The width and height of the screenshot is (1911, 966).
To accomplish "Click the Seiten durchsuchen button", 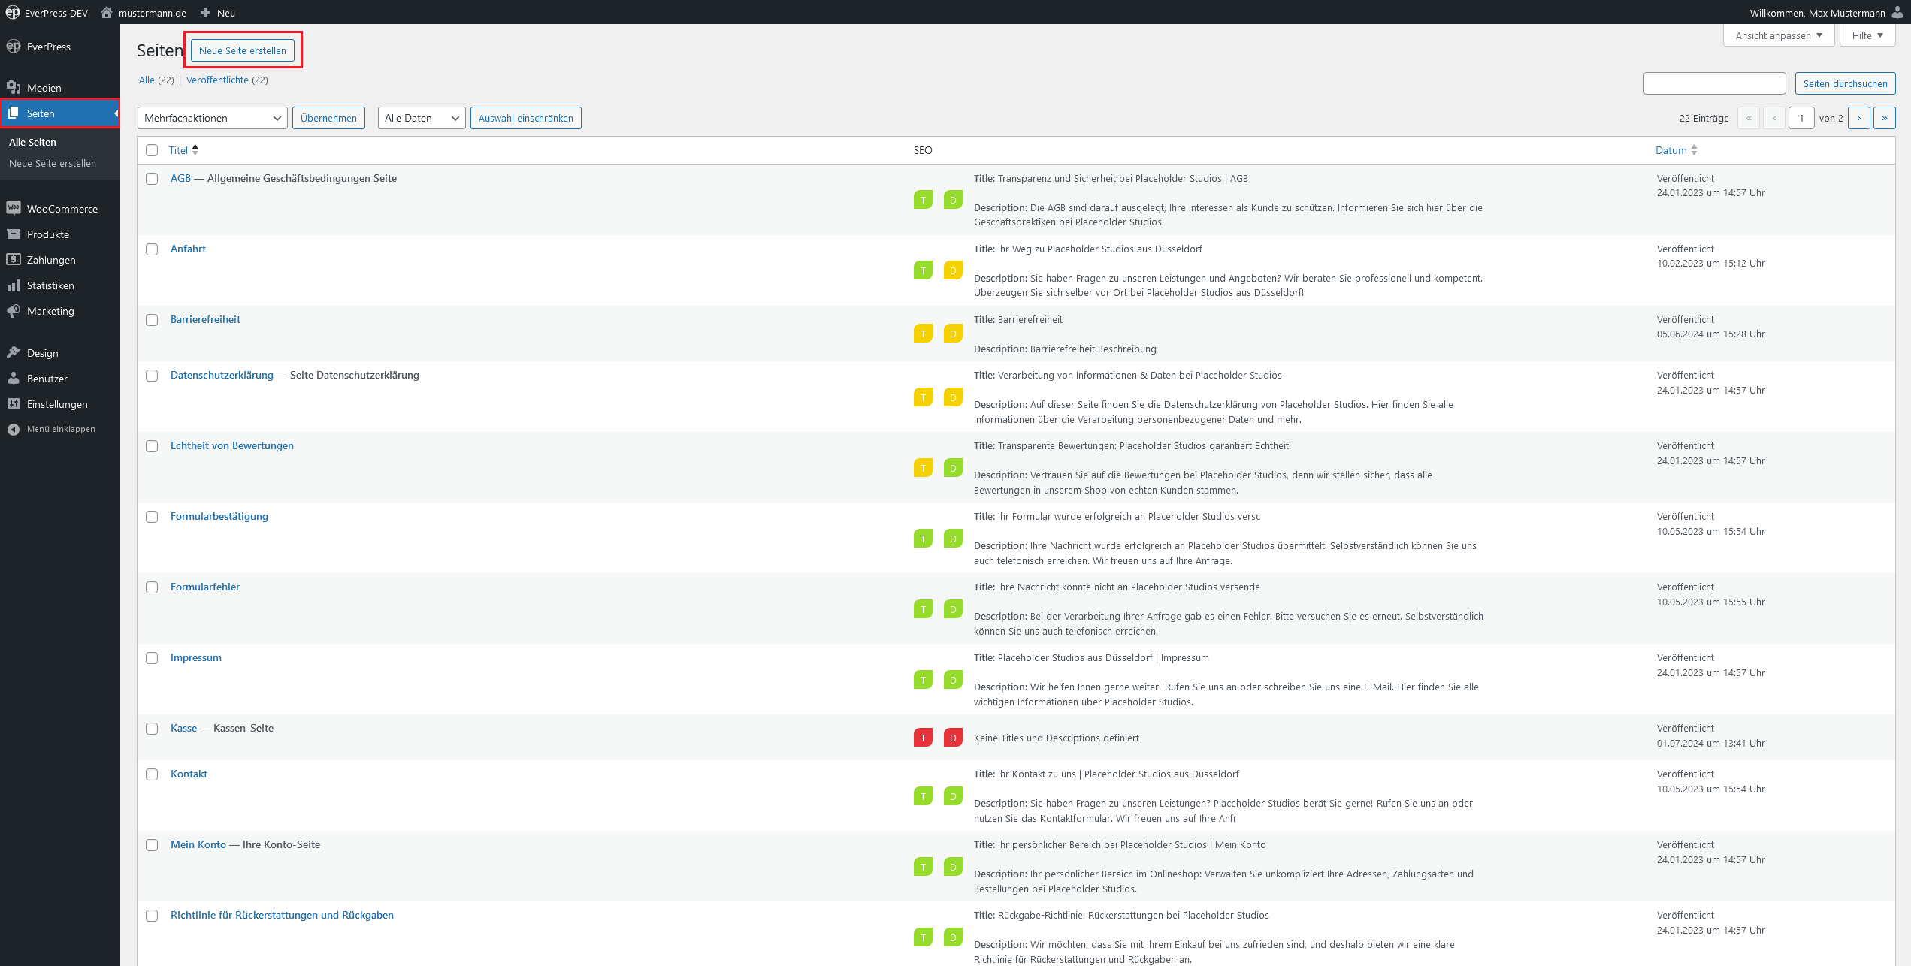I will tap(1845, 83).
